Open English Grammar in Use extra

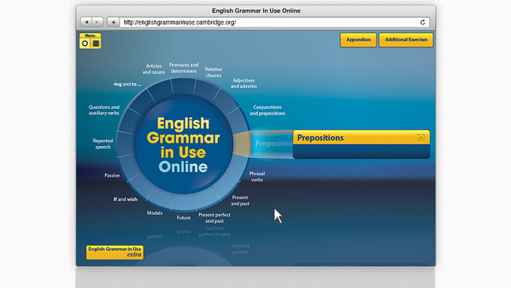click(x=115, y=252)
